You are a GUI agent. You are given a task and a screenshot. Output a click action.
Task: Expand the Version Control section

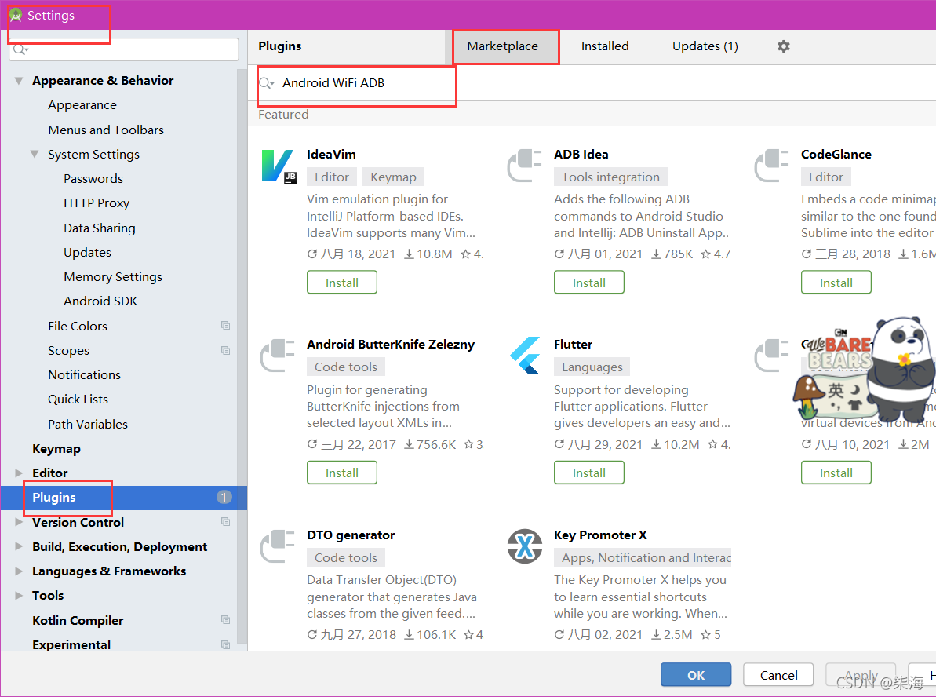[x=19, y=522]
